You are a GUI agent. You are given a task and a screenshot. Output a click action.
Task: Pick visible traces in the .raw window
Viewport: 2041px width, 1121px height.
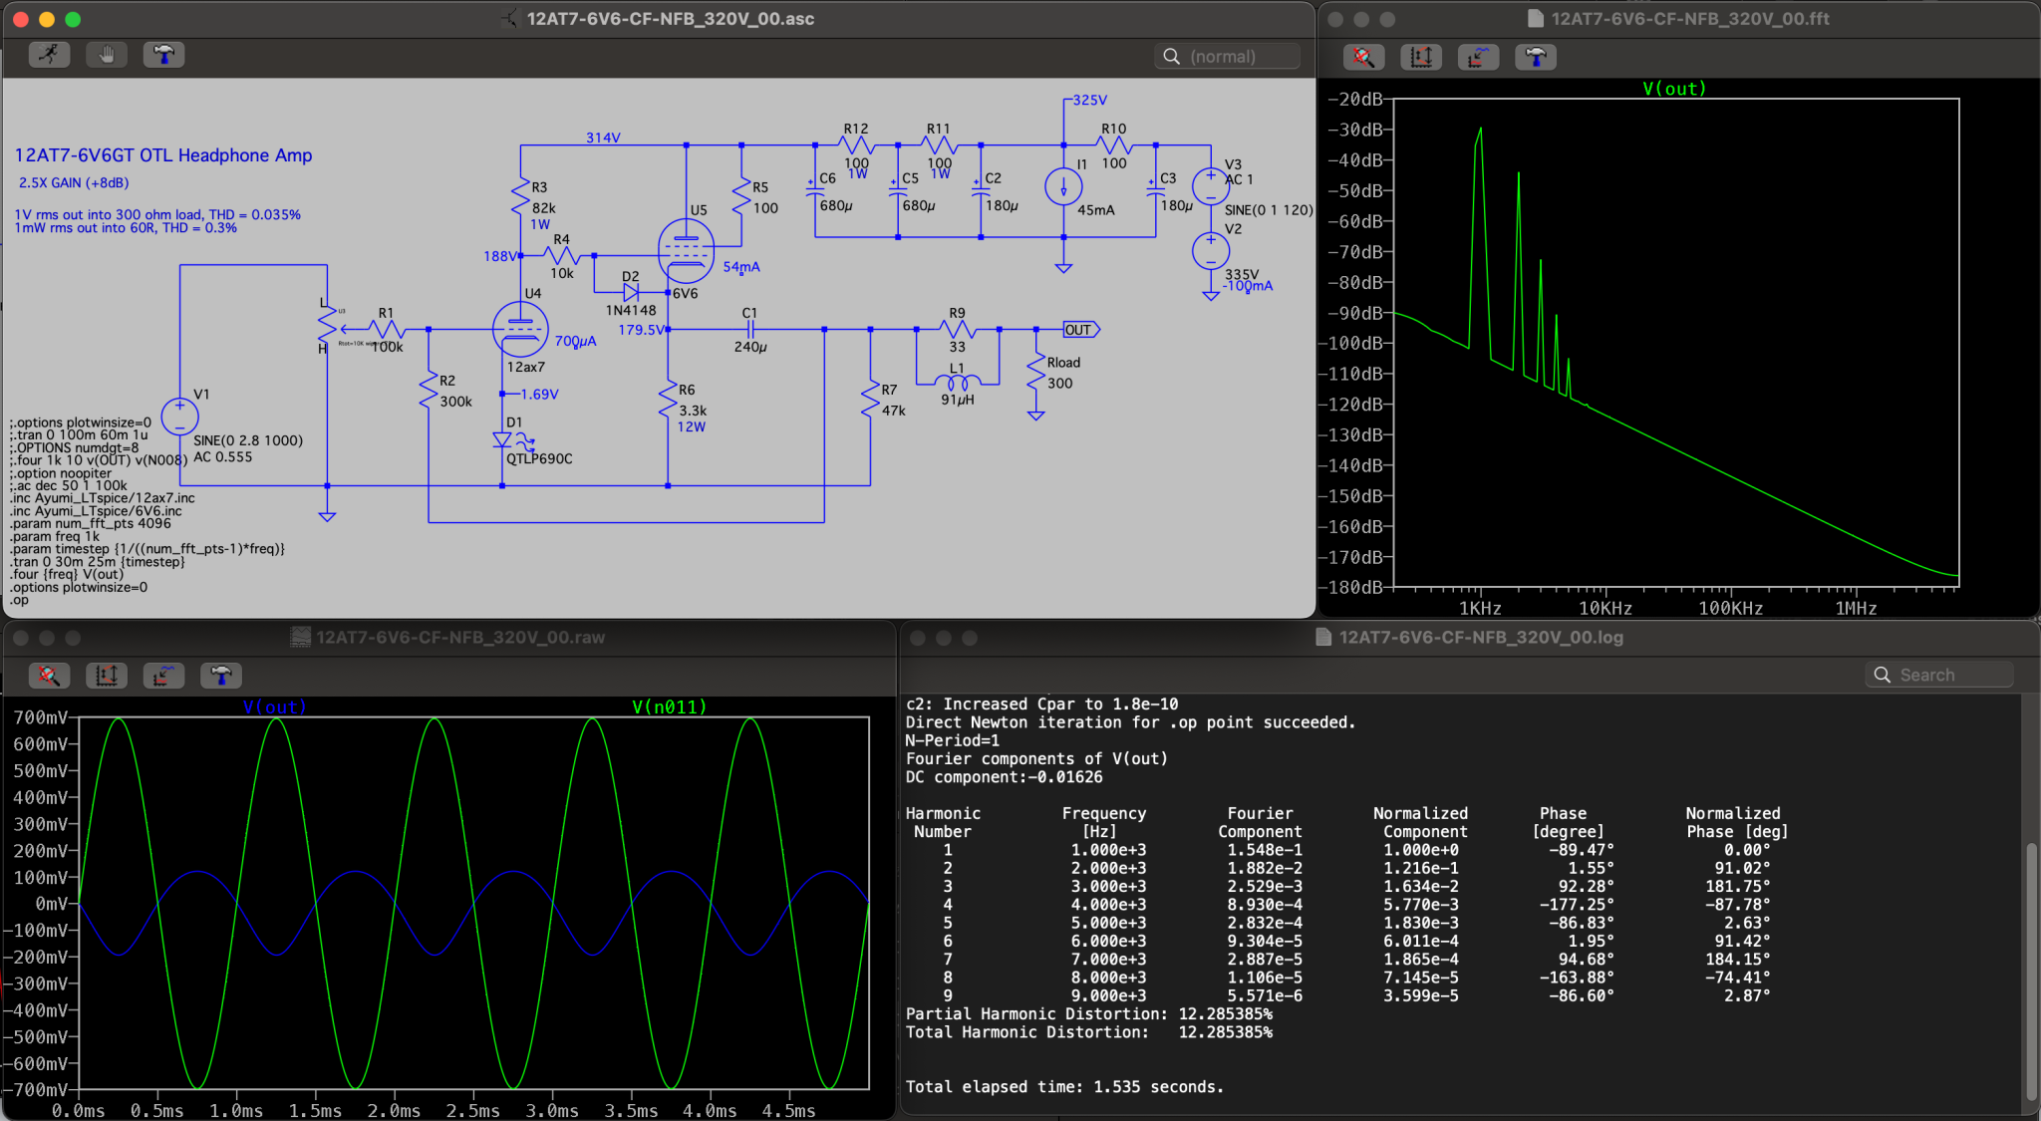pyautogui.click(x=163, y=676)
